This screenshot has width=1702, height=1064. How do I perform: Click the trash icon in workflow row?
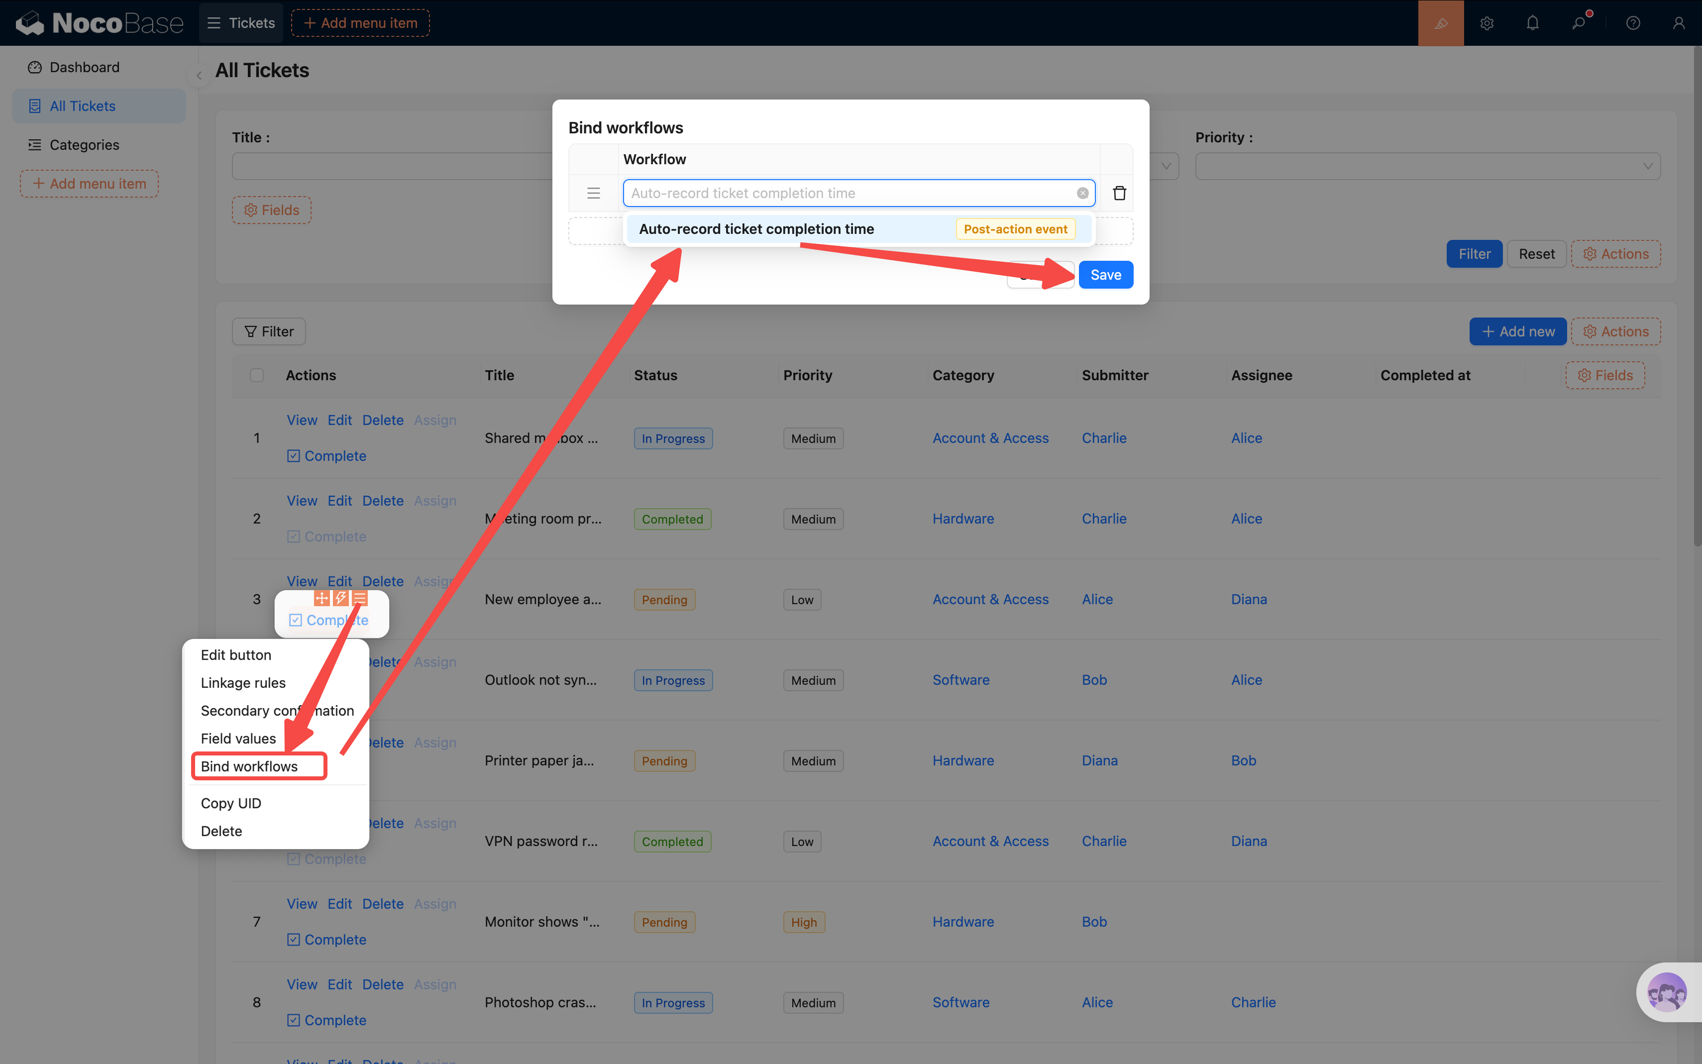(x=1119, y=193)
